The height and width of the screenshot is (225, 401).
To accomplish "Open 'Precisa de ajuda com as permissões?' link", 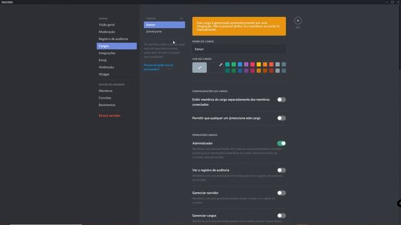I will tap(159, 67).
